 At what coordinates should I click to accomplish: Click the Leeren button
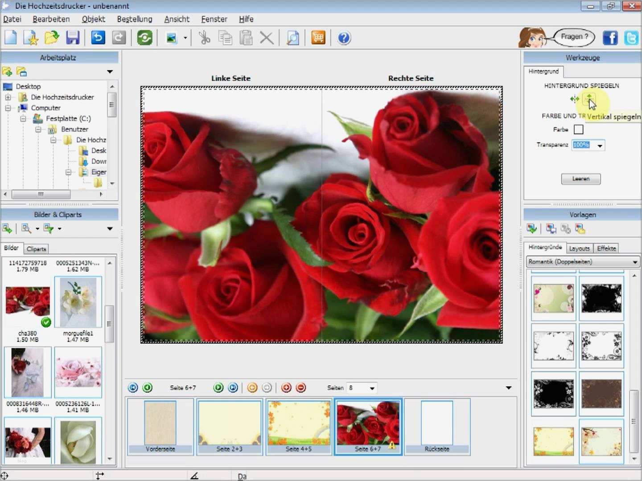580,179
